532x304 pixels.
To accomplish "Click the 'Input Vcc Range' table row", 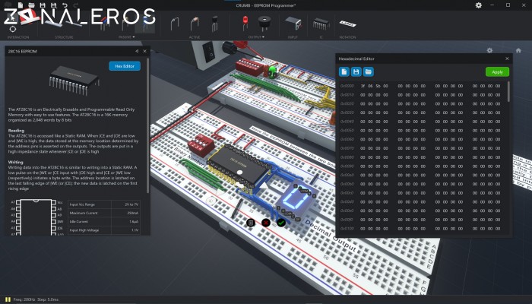I will pyautogui.click(x=104, y=204).
